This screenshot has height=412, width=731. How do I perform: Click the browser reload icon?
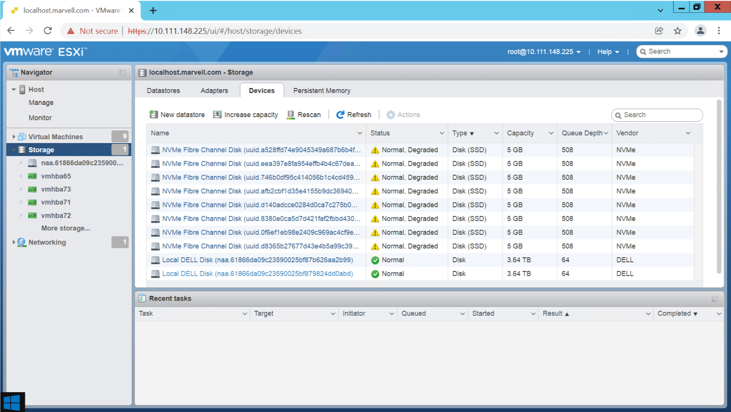[x=48, y=31]
